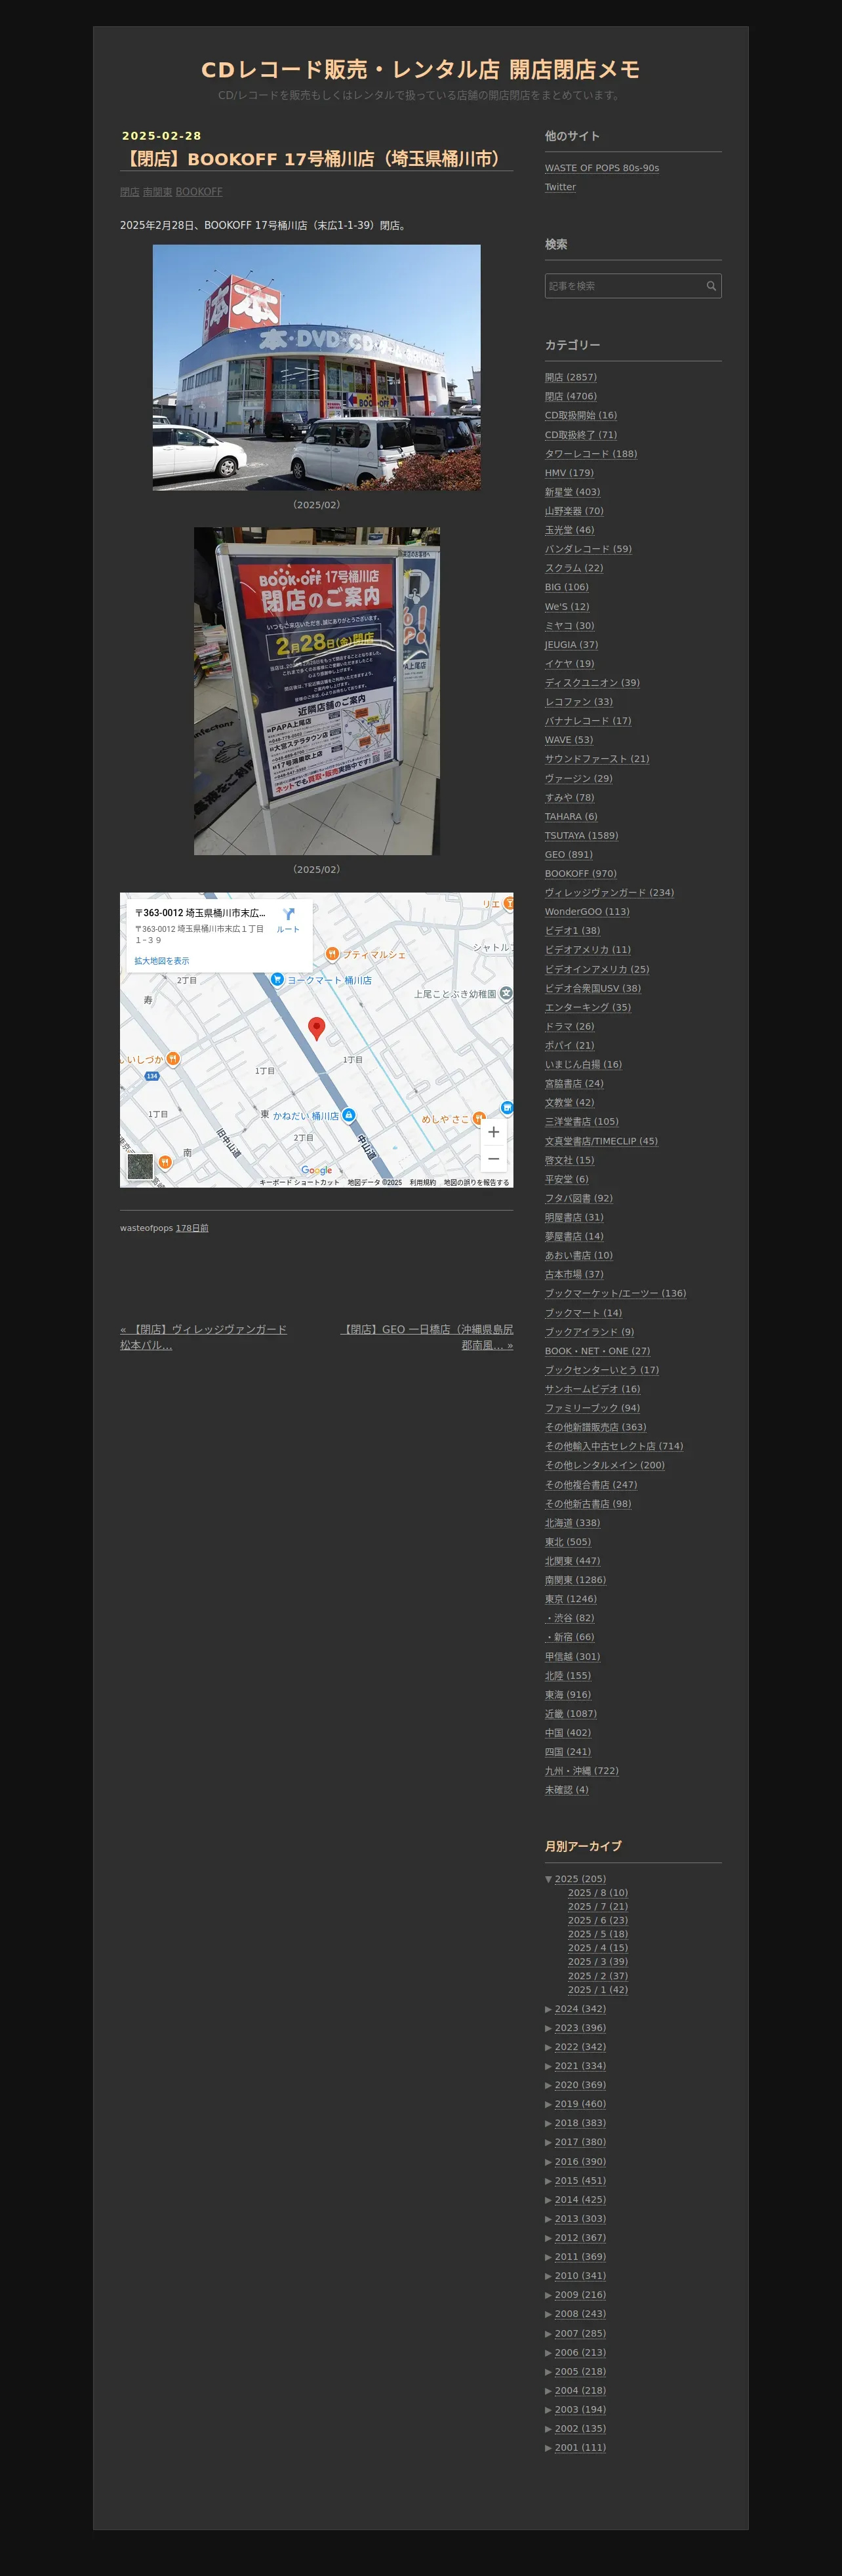Click 利用規約 in the map footer

[x=422, y=1182]
